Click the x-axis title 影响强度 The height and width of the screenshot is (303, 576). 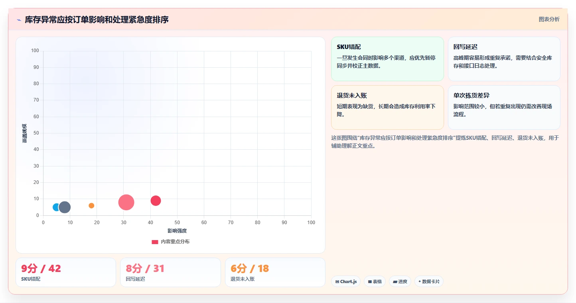pos(177,231)
